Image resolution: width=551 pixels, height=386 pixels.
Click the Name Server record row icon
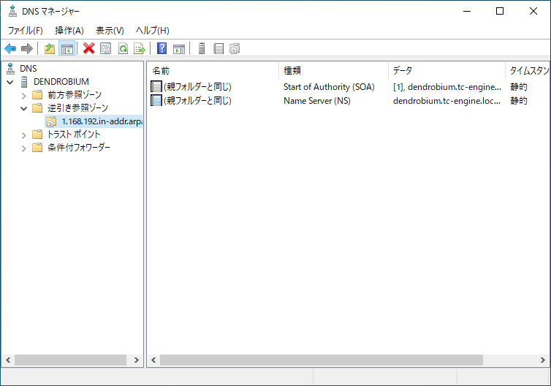pos(156,101)
